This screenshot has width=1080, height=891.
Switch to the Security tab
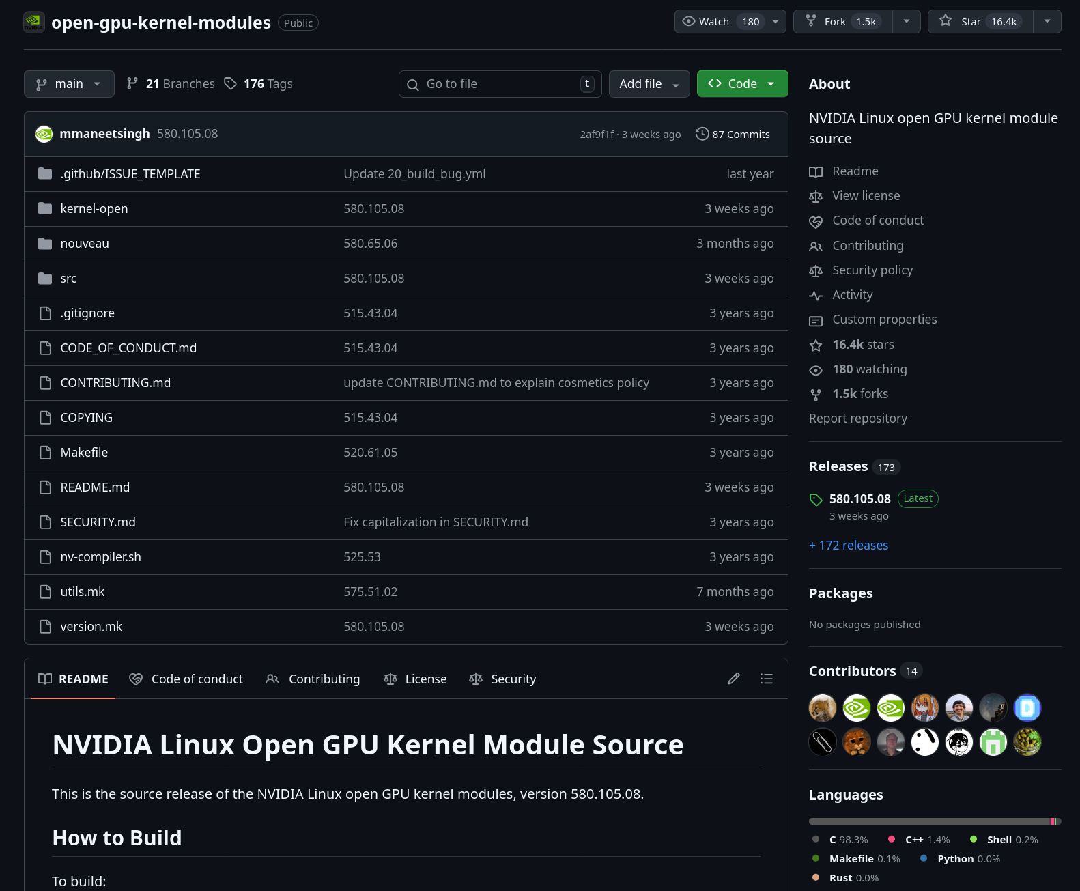[502, 679]
